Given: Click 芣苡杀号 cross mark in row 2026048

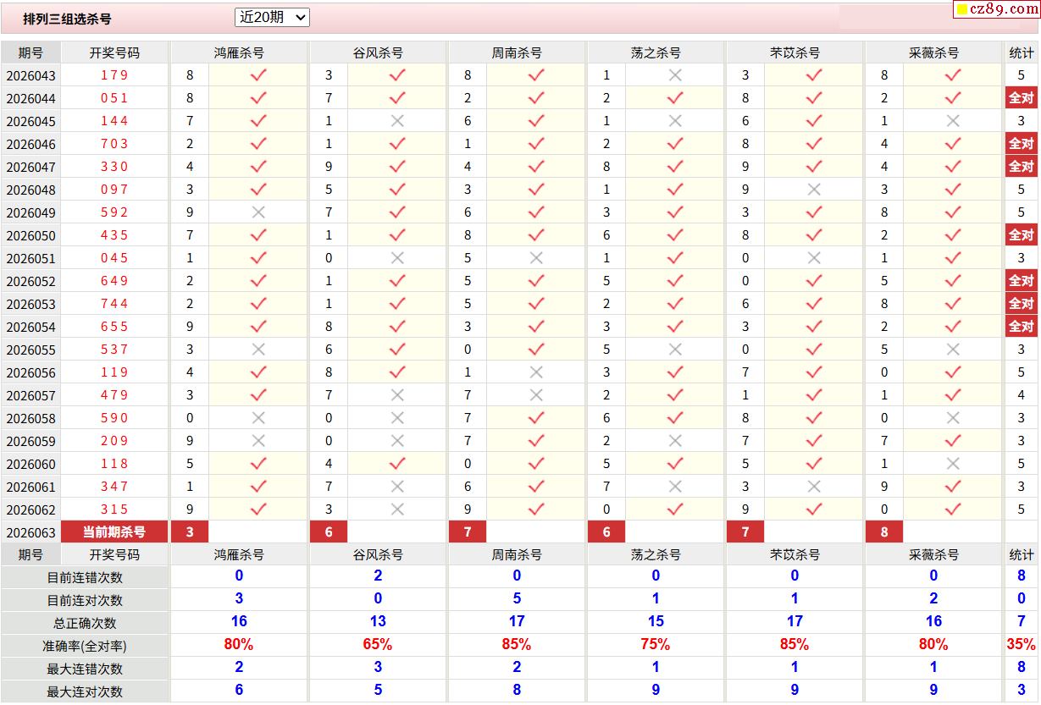Looking at the screenshot, I should pyautogui.click(x=814, y=190).
